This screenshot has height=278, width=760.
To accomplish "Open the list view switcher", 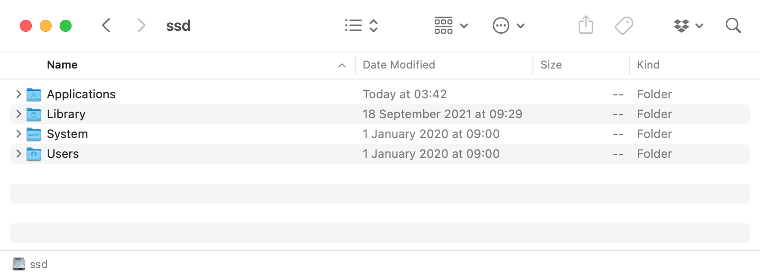I will 362,25.
